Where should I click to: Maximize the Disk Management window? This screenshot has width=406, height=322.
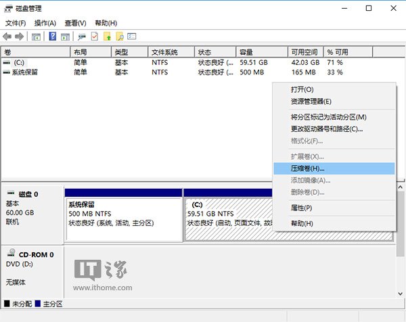point(369,8)
